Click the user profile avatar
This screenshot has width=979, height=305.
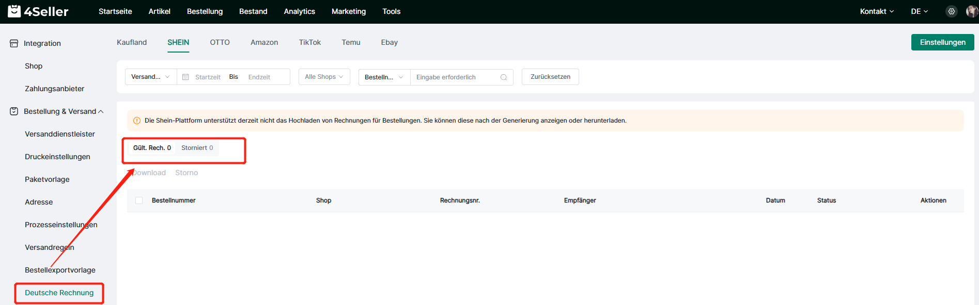971,11
